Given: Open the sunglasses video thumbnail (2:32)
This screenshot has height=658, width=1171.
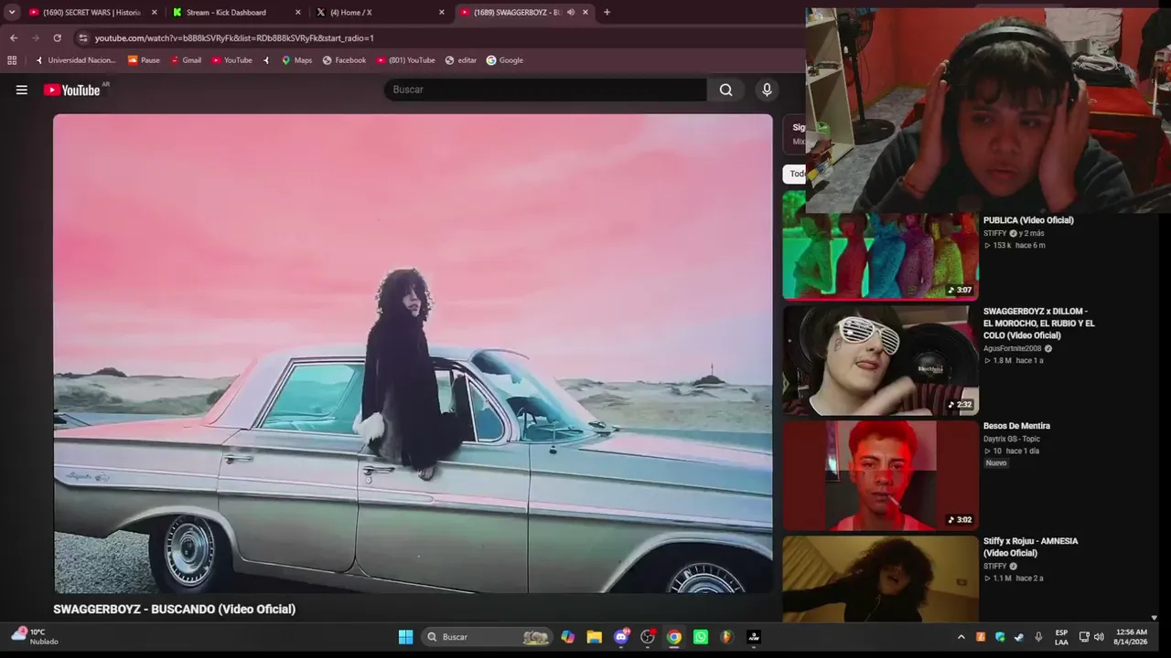Looking at the screenshot, I should 880,360.
